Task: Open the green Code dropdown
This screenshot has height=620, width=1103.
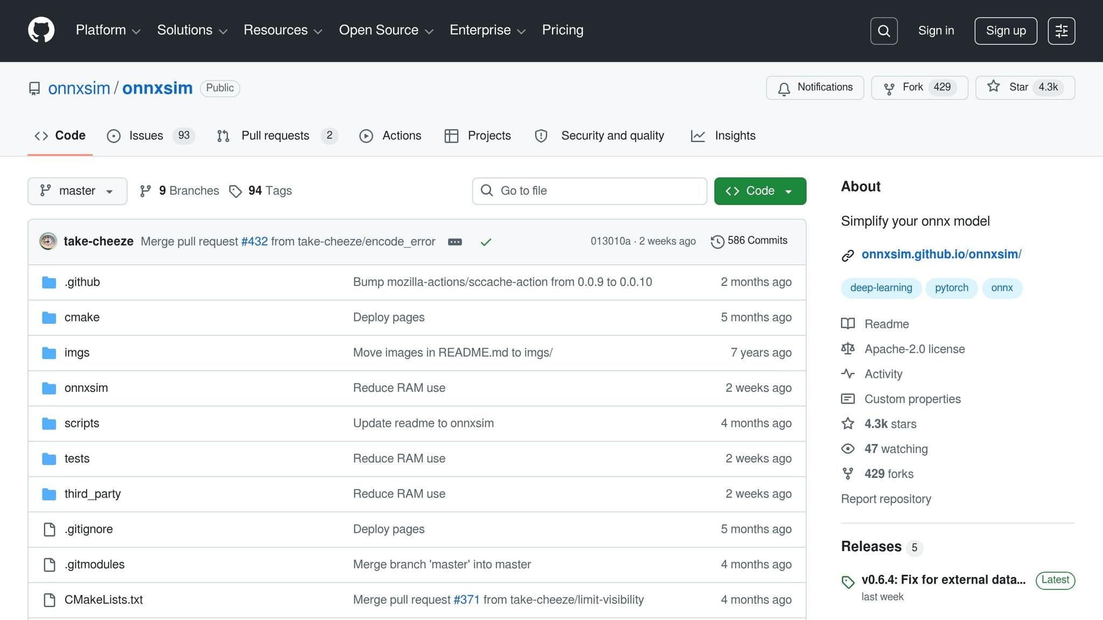Action: coord(760,191)
